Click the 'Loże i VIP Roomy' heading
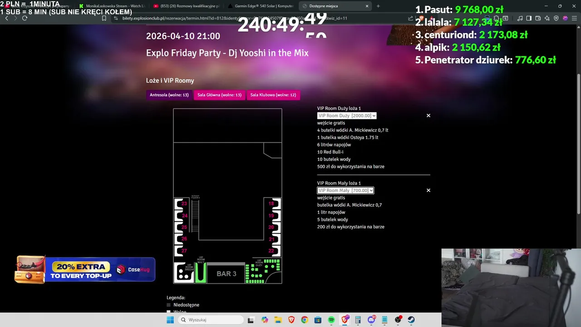Image resolution: width=581 pixels, height=327 pixels. point(170,80)
